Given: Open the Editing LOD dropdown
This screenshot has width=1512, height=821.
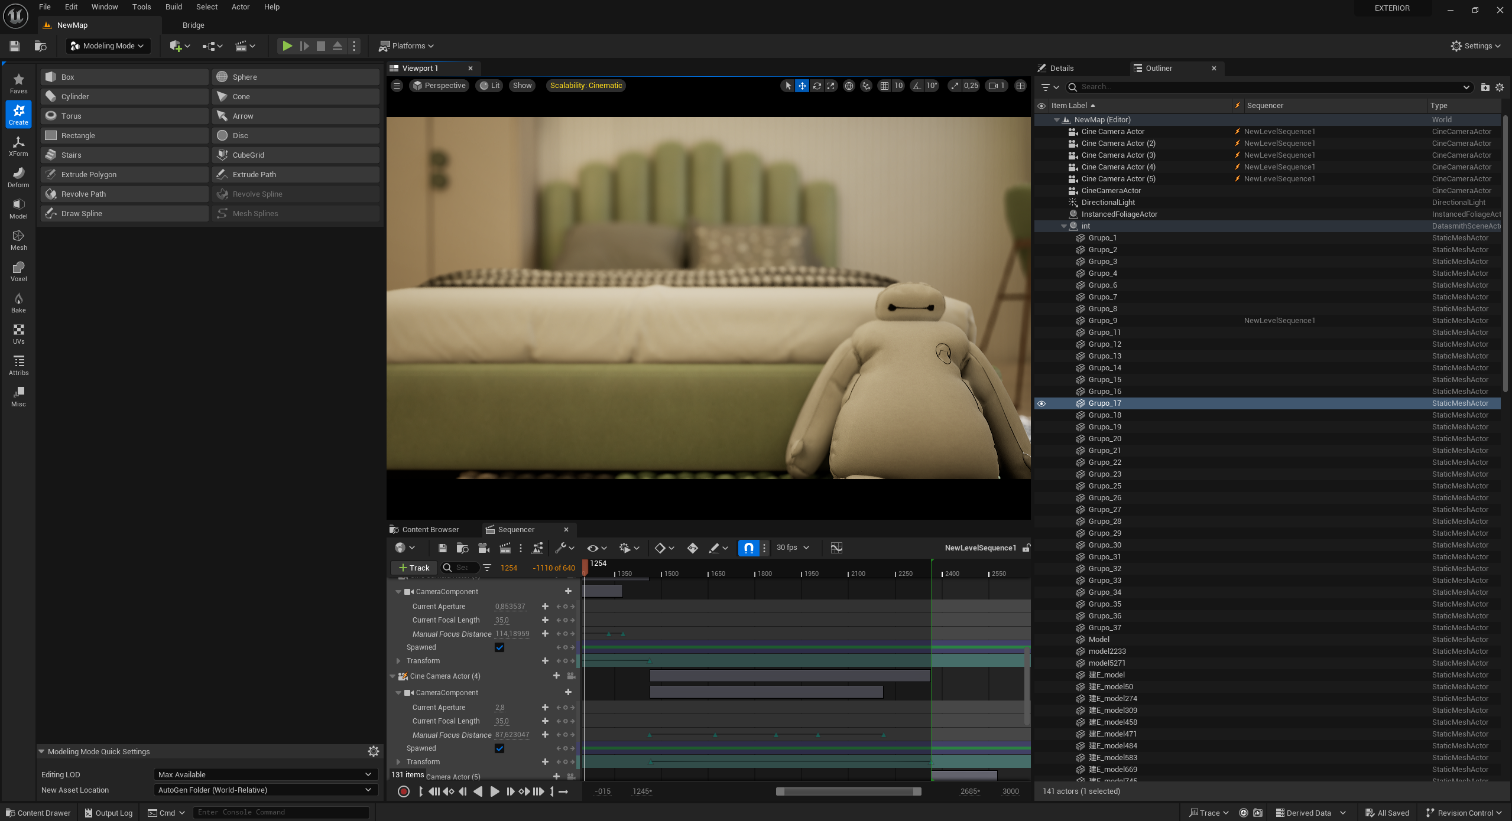Looking at the screenshot, I should (265, 774).
